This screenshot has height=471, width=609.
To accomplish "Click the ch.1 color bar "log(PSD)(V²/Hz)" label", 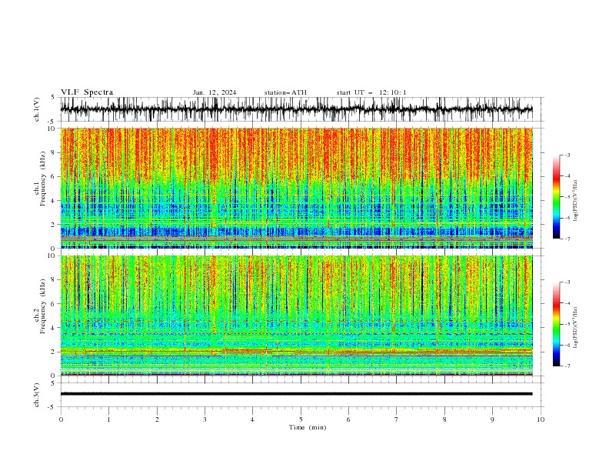I will [x=576, y=201].
